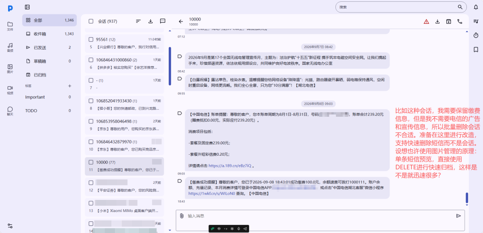483x233 pixels.
Task: Open the 音频 audio section
Action: [10, 47]
